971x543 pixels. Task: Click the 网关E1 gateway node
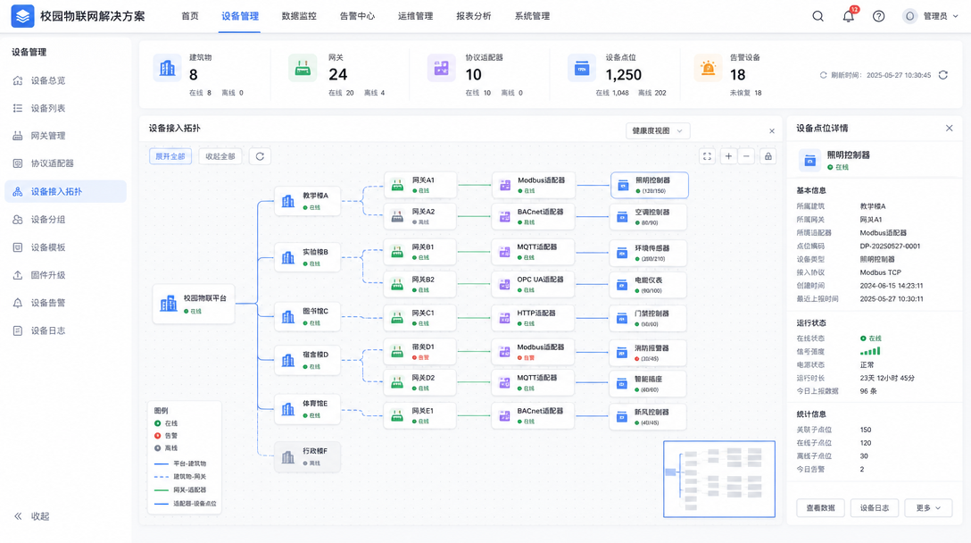click(x=419, y=415)
